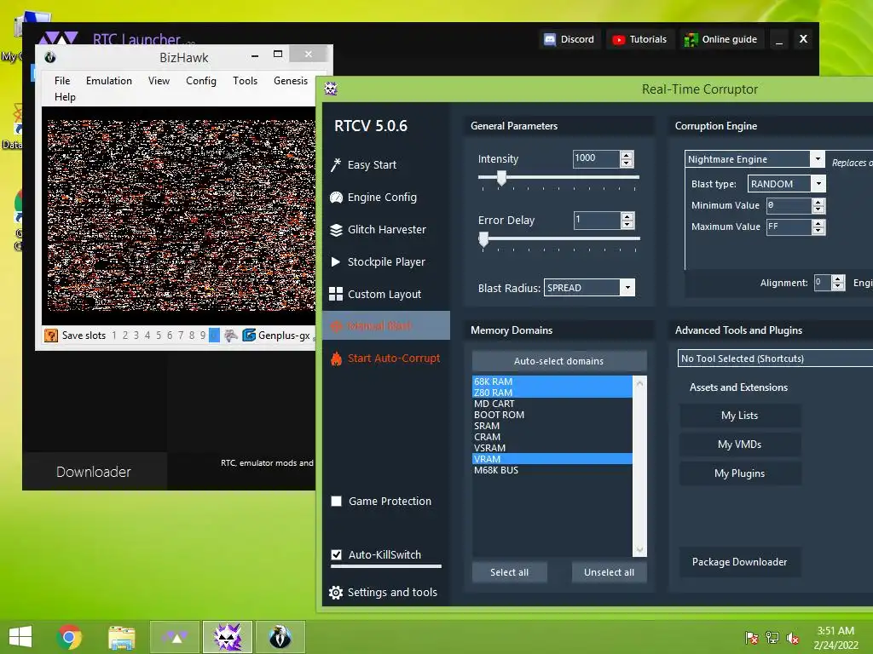
Task: Click the Error Delay slider handle
Action: click(x=484, y=239)
